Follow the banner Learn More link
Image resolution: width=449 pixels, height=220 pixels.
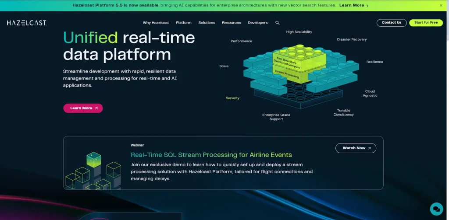(x=354, y=5)
